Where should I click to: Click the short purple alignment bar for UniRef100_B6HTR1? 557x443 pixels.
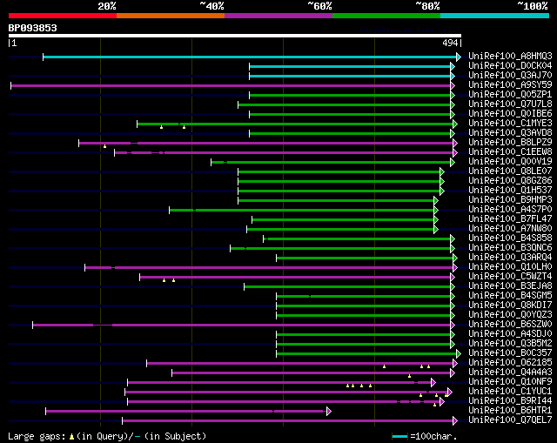pyautogui.click(x=186, y=412)
